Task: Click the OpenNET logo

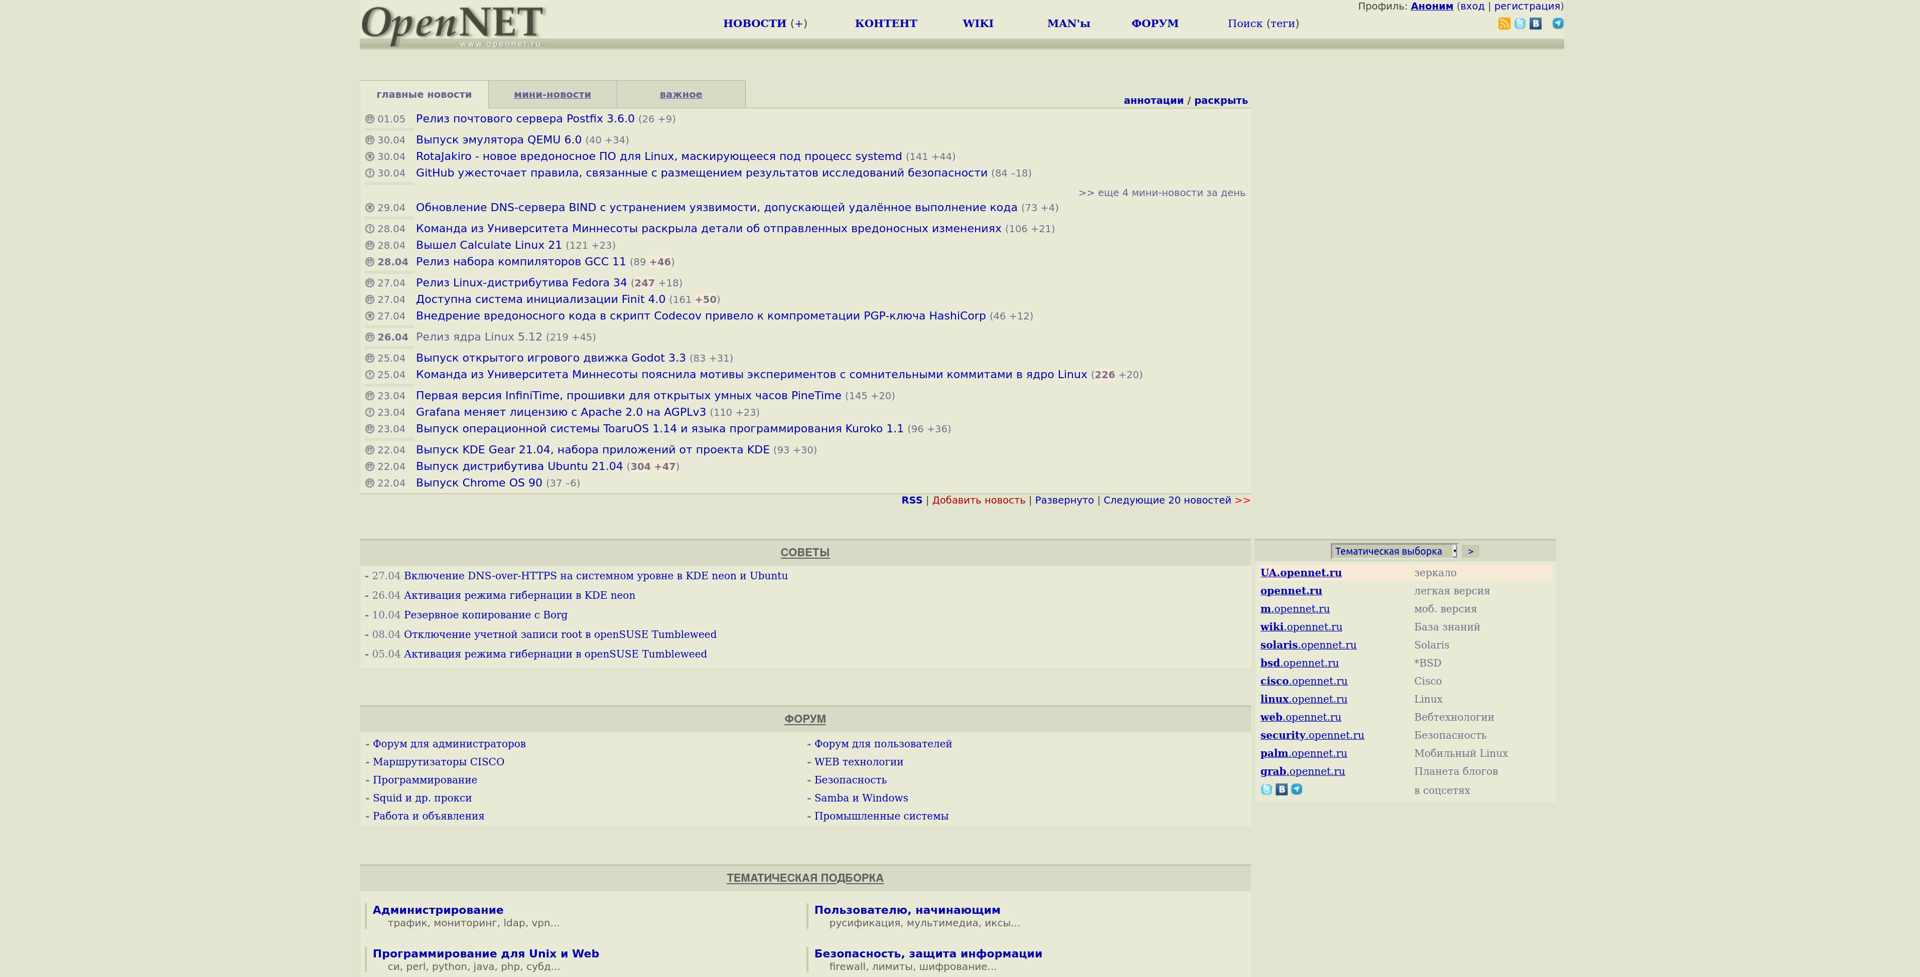Action: tap(453, 25)
